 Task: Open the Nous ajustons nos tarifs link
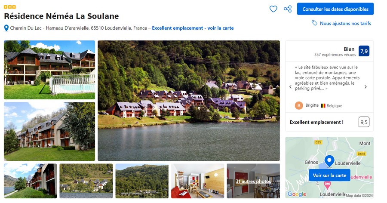(x=345, y=23)
